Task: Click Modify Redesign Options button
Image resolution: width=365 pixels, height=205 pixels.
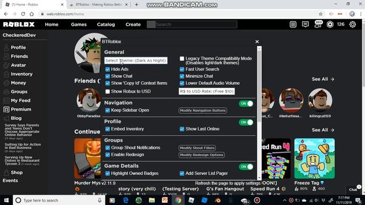Action: tap(201, 155)
